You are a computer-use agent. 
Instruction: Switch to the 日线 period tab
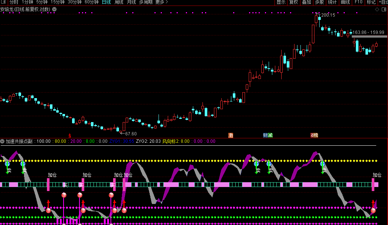[x=106, y=2]
